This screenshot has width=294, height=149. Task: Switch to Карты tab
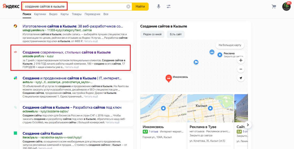pyautogui.click(x=64, y=14)
